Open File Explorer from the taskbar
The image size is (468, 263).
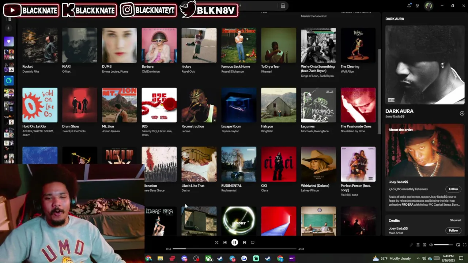click(x=160, y=259)
